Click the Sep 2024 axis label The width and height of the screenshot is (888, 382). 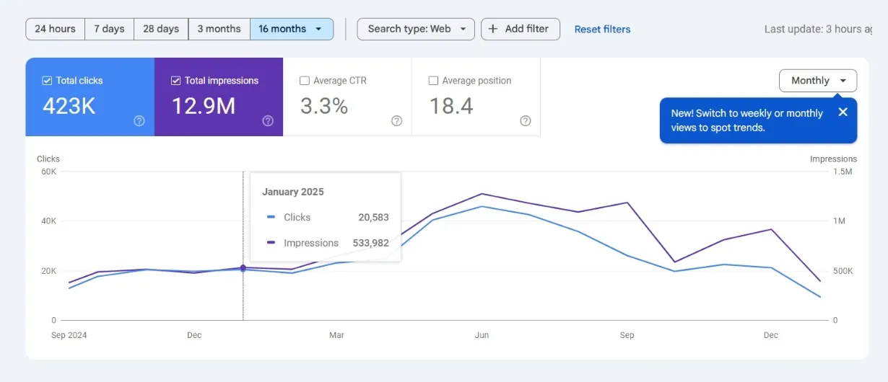(x=69, y=335)
